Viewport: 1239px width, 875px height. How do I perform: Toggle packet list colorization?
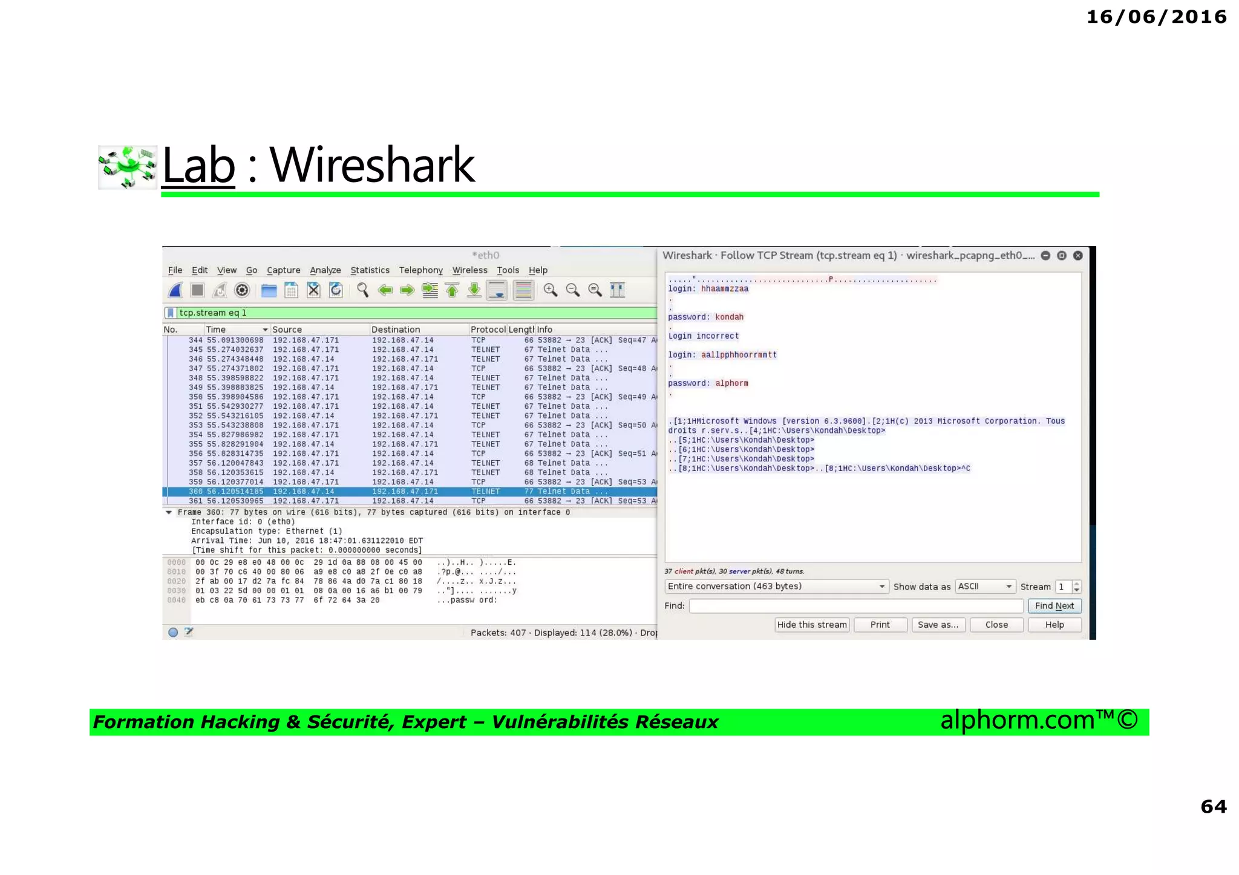click(523, 290)
